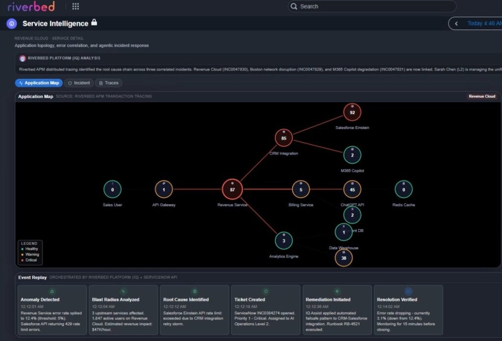
Task: Select the Analytics Engine node (3)
Action: pos(284,241)
